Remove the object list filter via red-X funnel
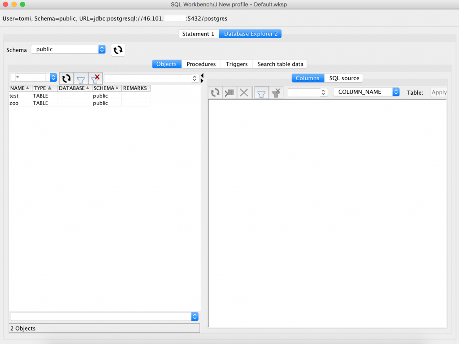459x344 pixels. [x=95, y=78]
